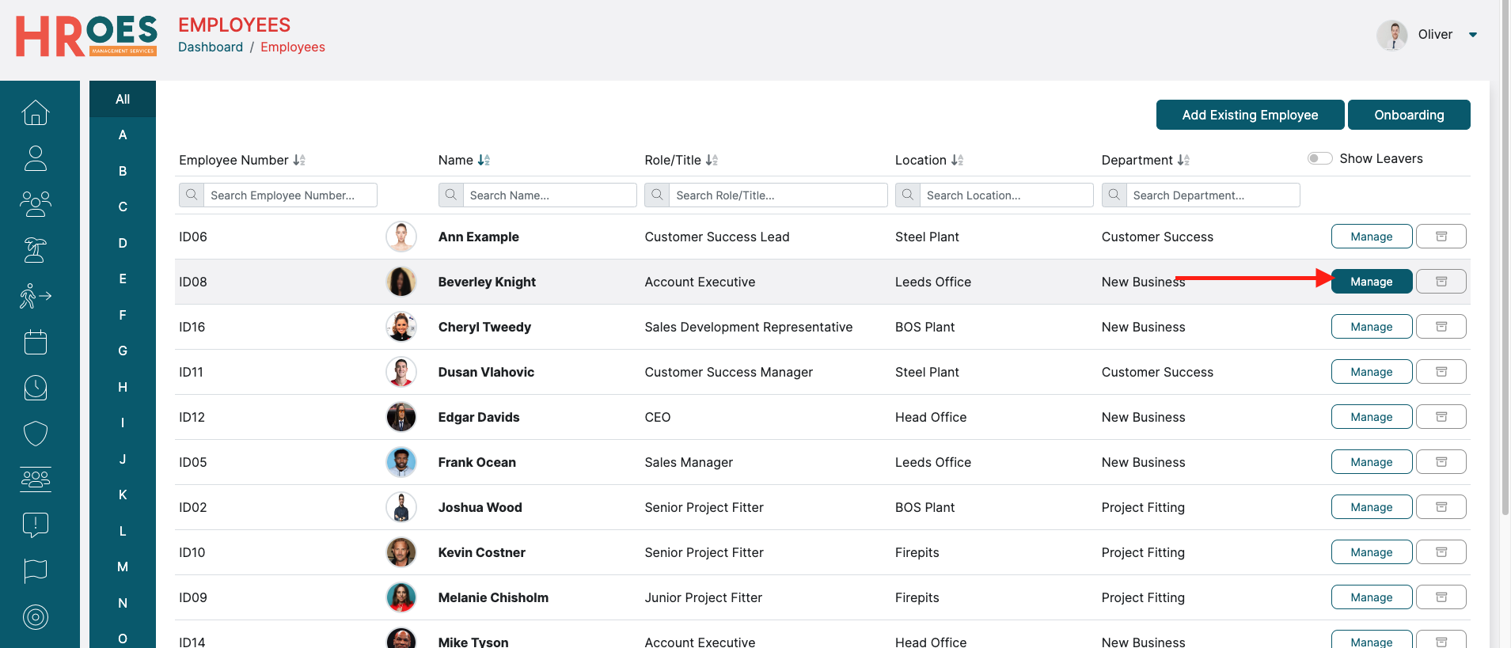Screen dimensions: 1511x648
Task: Click the Onboarding button
Action: [1409, 115]
